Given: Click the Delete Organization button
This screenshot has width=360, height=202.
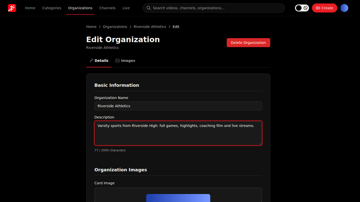Looking at the screenshot, I should tap(248, 43).
